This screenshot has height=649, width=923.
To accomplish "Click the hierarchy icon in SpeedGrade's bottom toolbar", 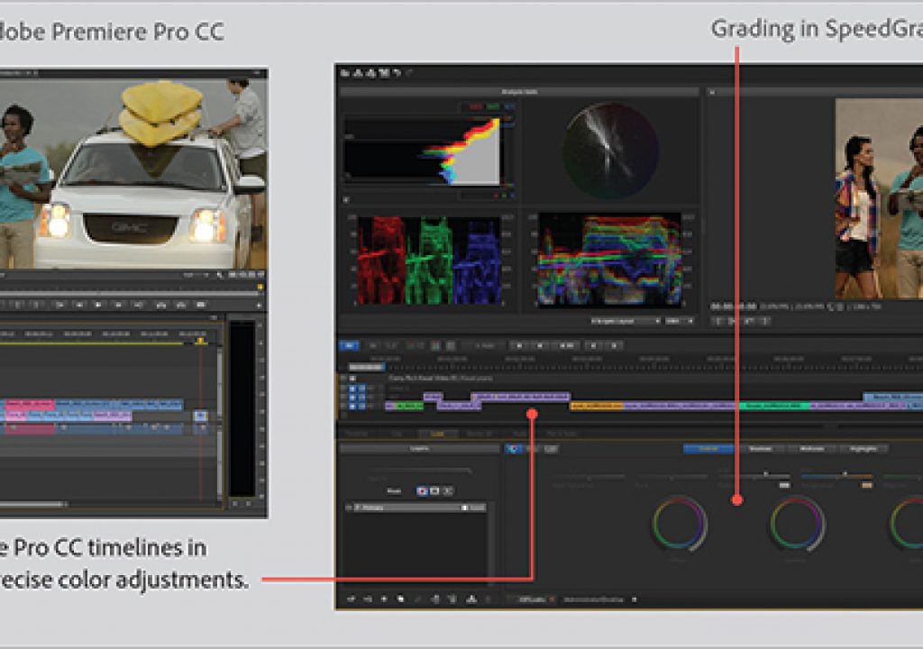I will [x=471, y=599].
